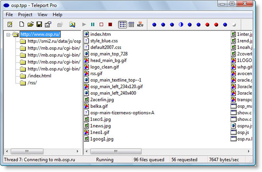This screenshot has width=262, height=172.
Task: Click the belka.gif image file icon
Action: [x=86, y=106]
